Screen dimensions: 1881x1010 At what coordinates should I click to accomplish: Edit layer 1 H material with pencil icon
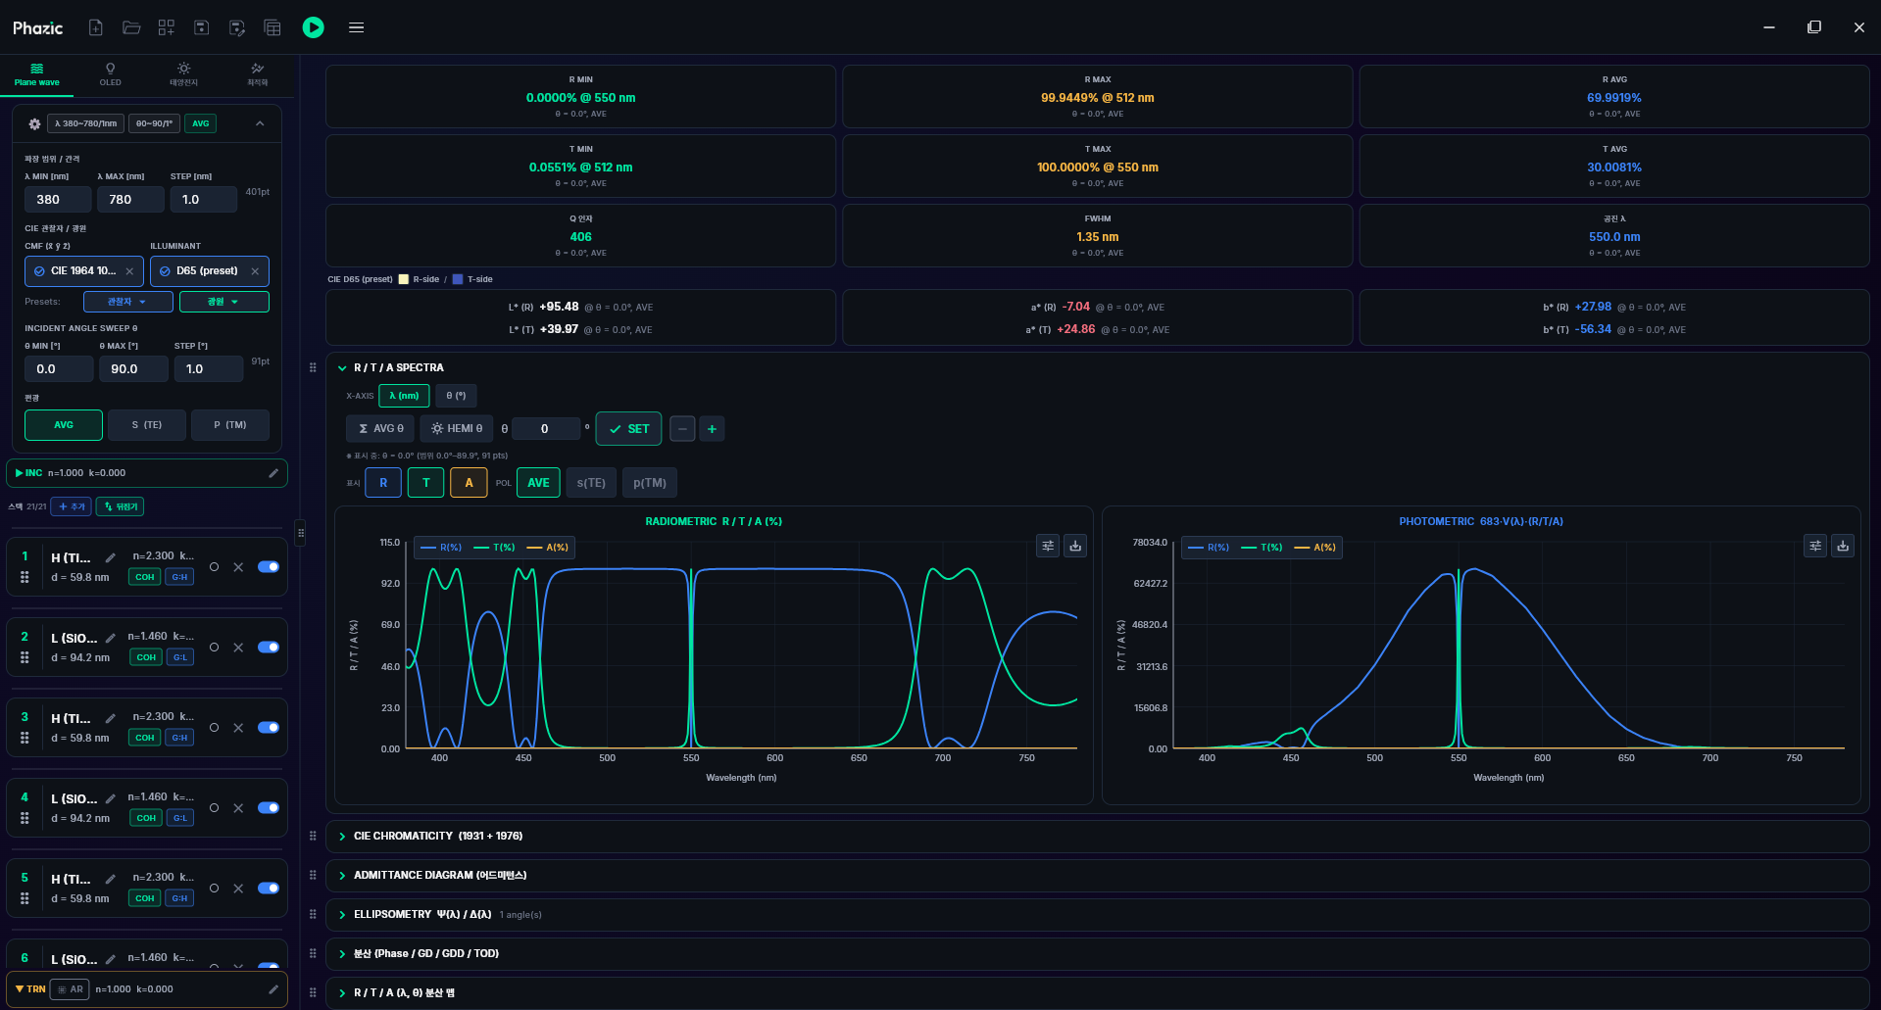pos(111,557)
